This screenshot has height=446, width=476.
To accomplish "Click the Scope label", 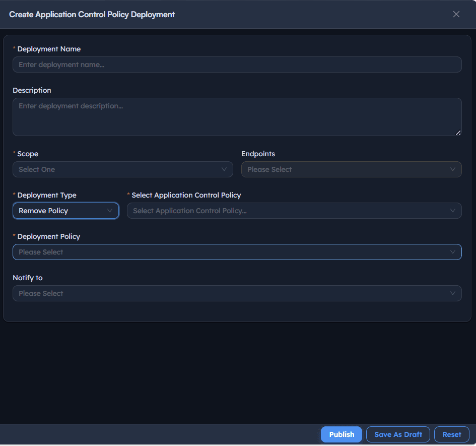I will coord(28,154).
